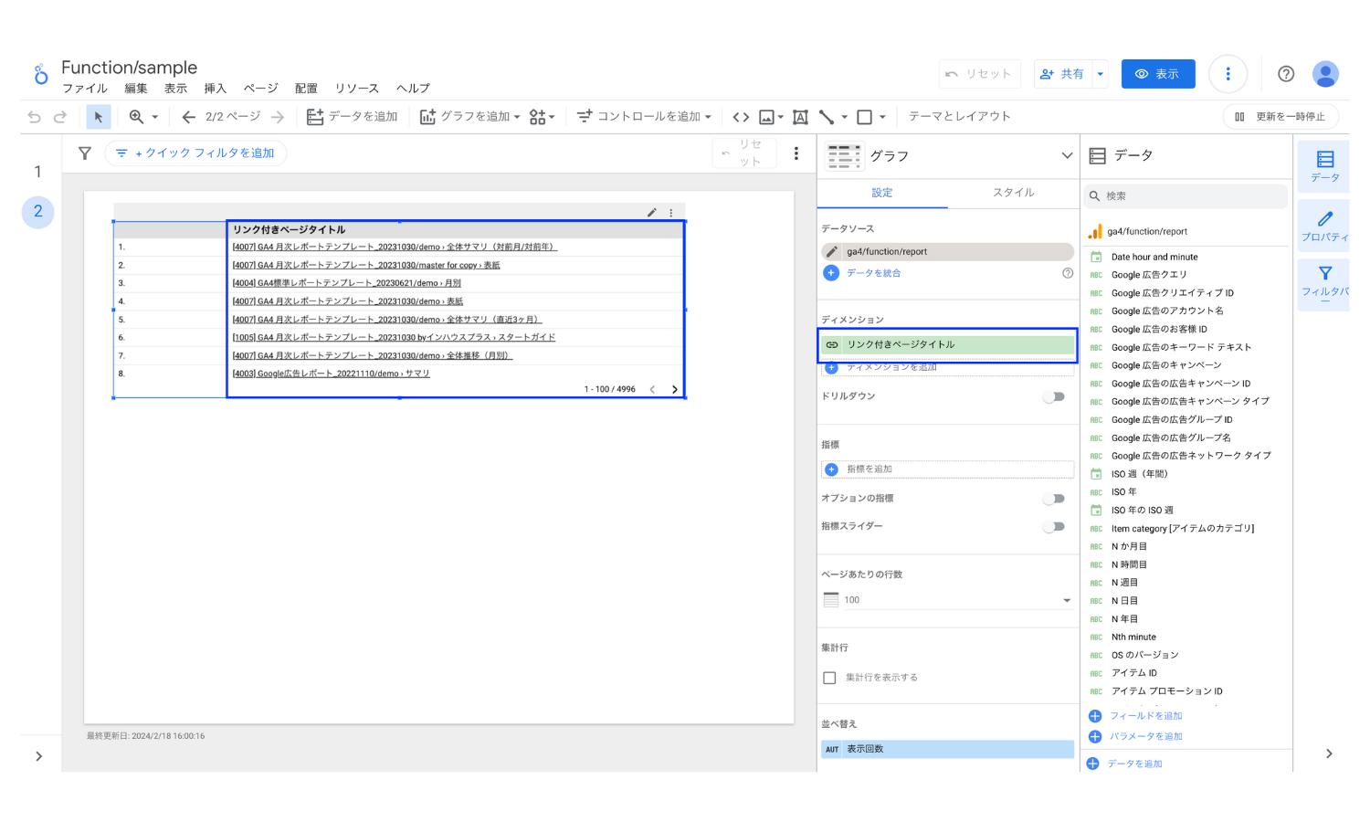Click the undo arrow icon

pyautogui.click(x=34, y=117)
